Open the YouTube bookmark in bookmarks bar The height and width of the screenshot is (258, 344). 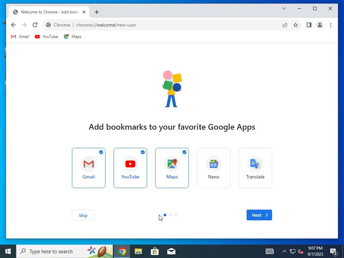[x=46, y=37]
